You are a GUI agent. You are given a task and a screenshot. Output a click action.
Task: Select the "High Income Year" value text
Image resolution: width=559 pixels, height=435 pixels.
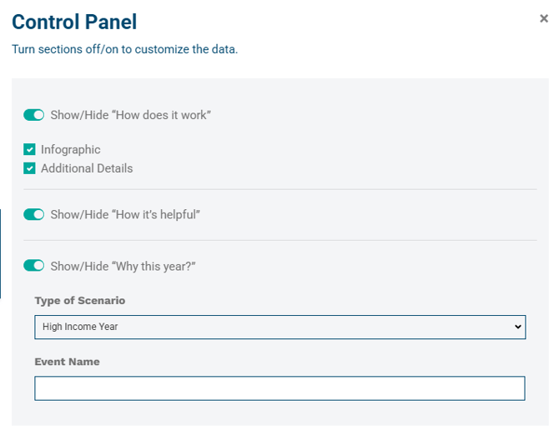point(80,327)
